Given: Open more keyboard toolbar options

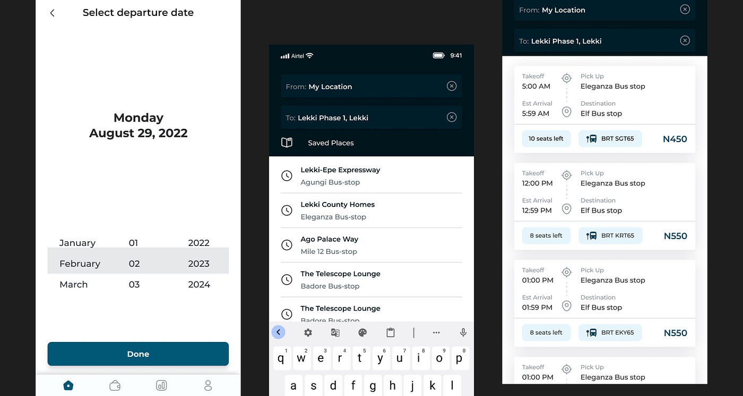Looking at the screenshot, I should tap(436, 332).
